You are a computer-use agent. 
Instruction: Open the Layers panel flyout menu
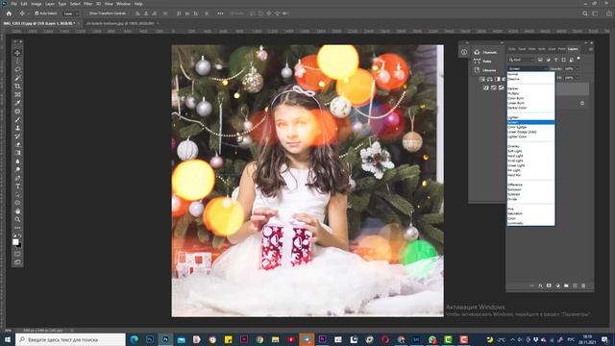coord(591,49)
